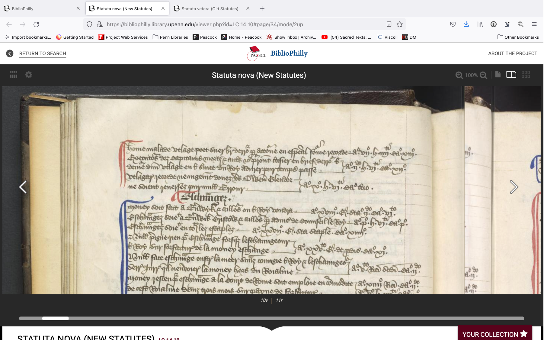Open Other Bookmarks folder
The height and width of the screenshot is (340, 544).
pyautogui.click(x=518, y=37)
